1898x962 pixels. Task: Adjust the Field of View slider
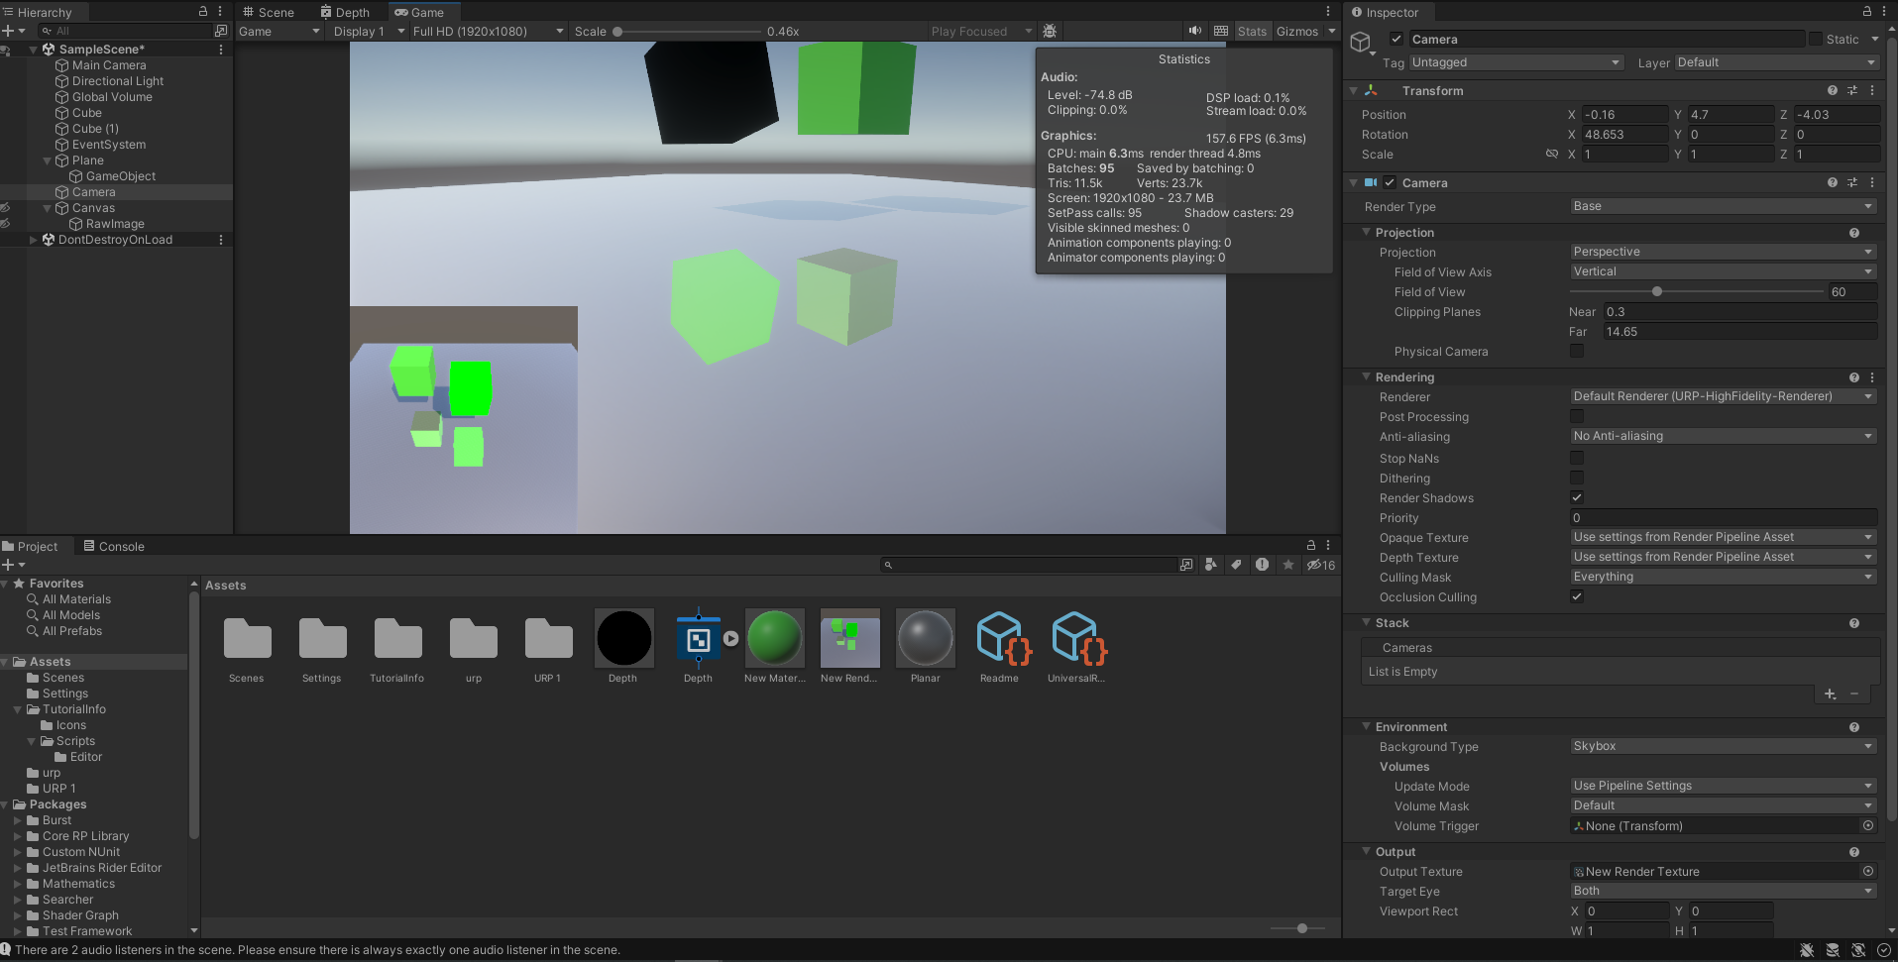click(1657, 291)
